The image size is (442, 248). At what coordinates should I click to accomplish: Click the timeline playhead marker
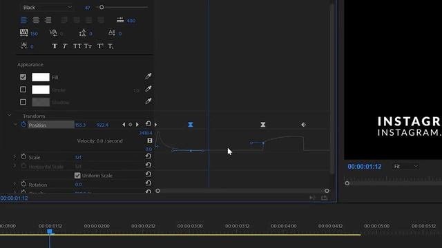coord(50,231)
